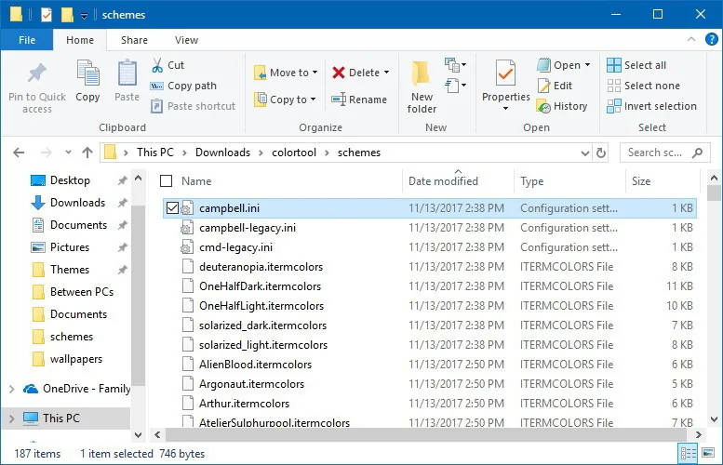The width and height of the screenshot is (723, 465).
Task: Uncheck the campbell.ini checkbox
Action: click(x=172, y=208)
